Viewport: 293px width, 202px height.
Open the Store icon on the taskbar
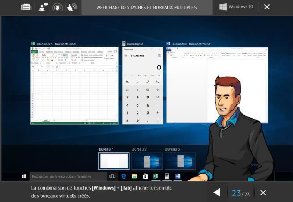[145, 176]
